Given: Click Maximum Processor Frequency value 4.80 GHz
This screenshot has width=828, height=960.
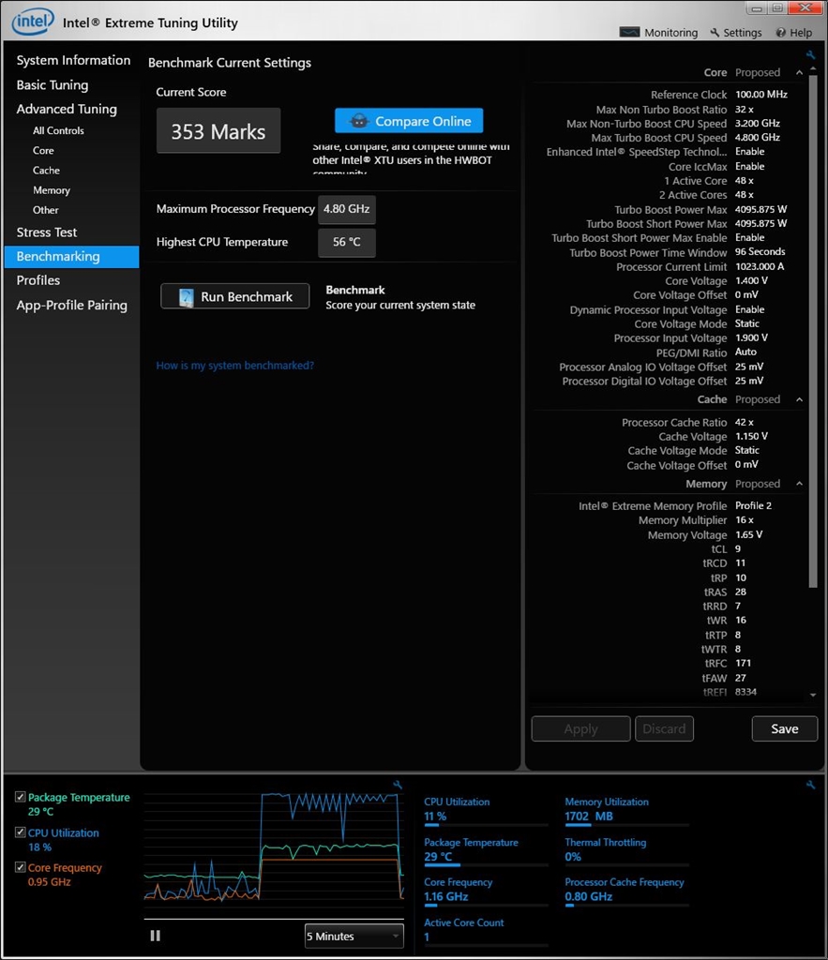Looking at the screenshot, I should coord(347,209).
